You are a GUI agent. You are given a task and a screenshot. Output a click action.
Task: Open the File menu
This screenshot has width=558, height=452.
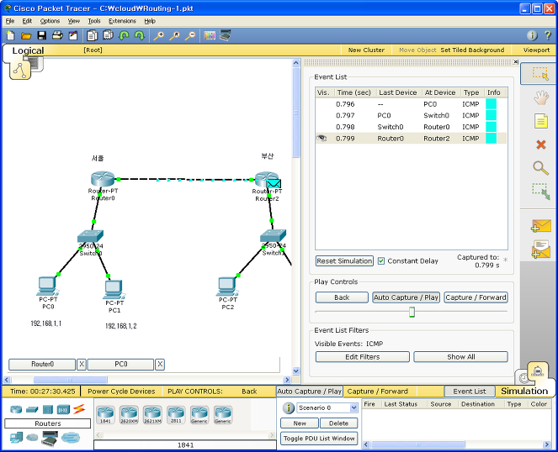[x=10, y=21]
